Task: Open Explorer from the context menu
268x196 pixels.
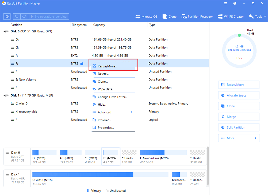Action: [113, 120]
